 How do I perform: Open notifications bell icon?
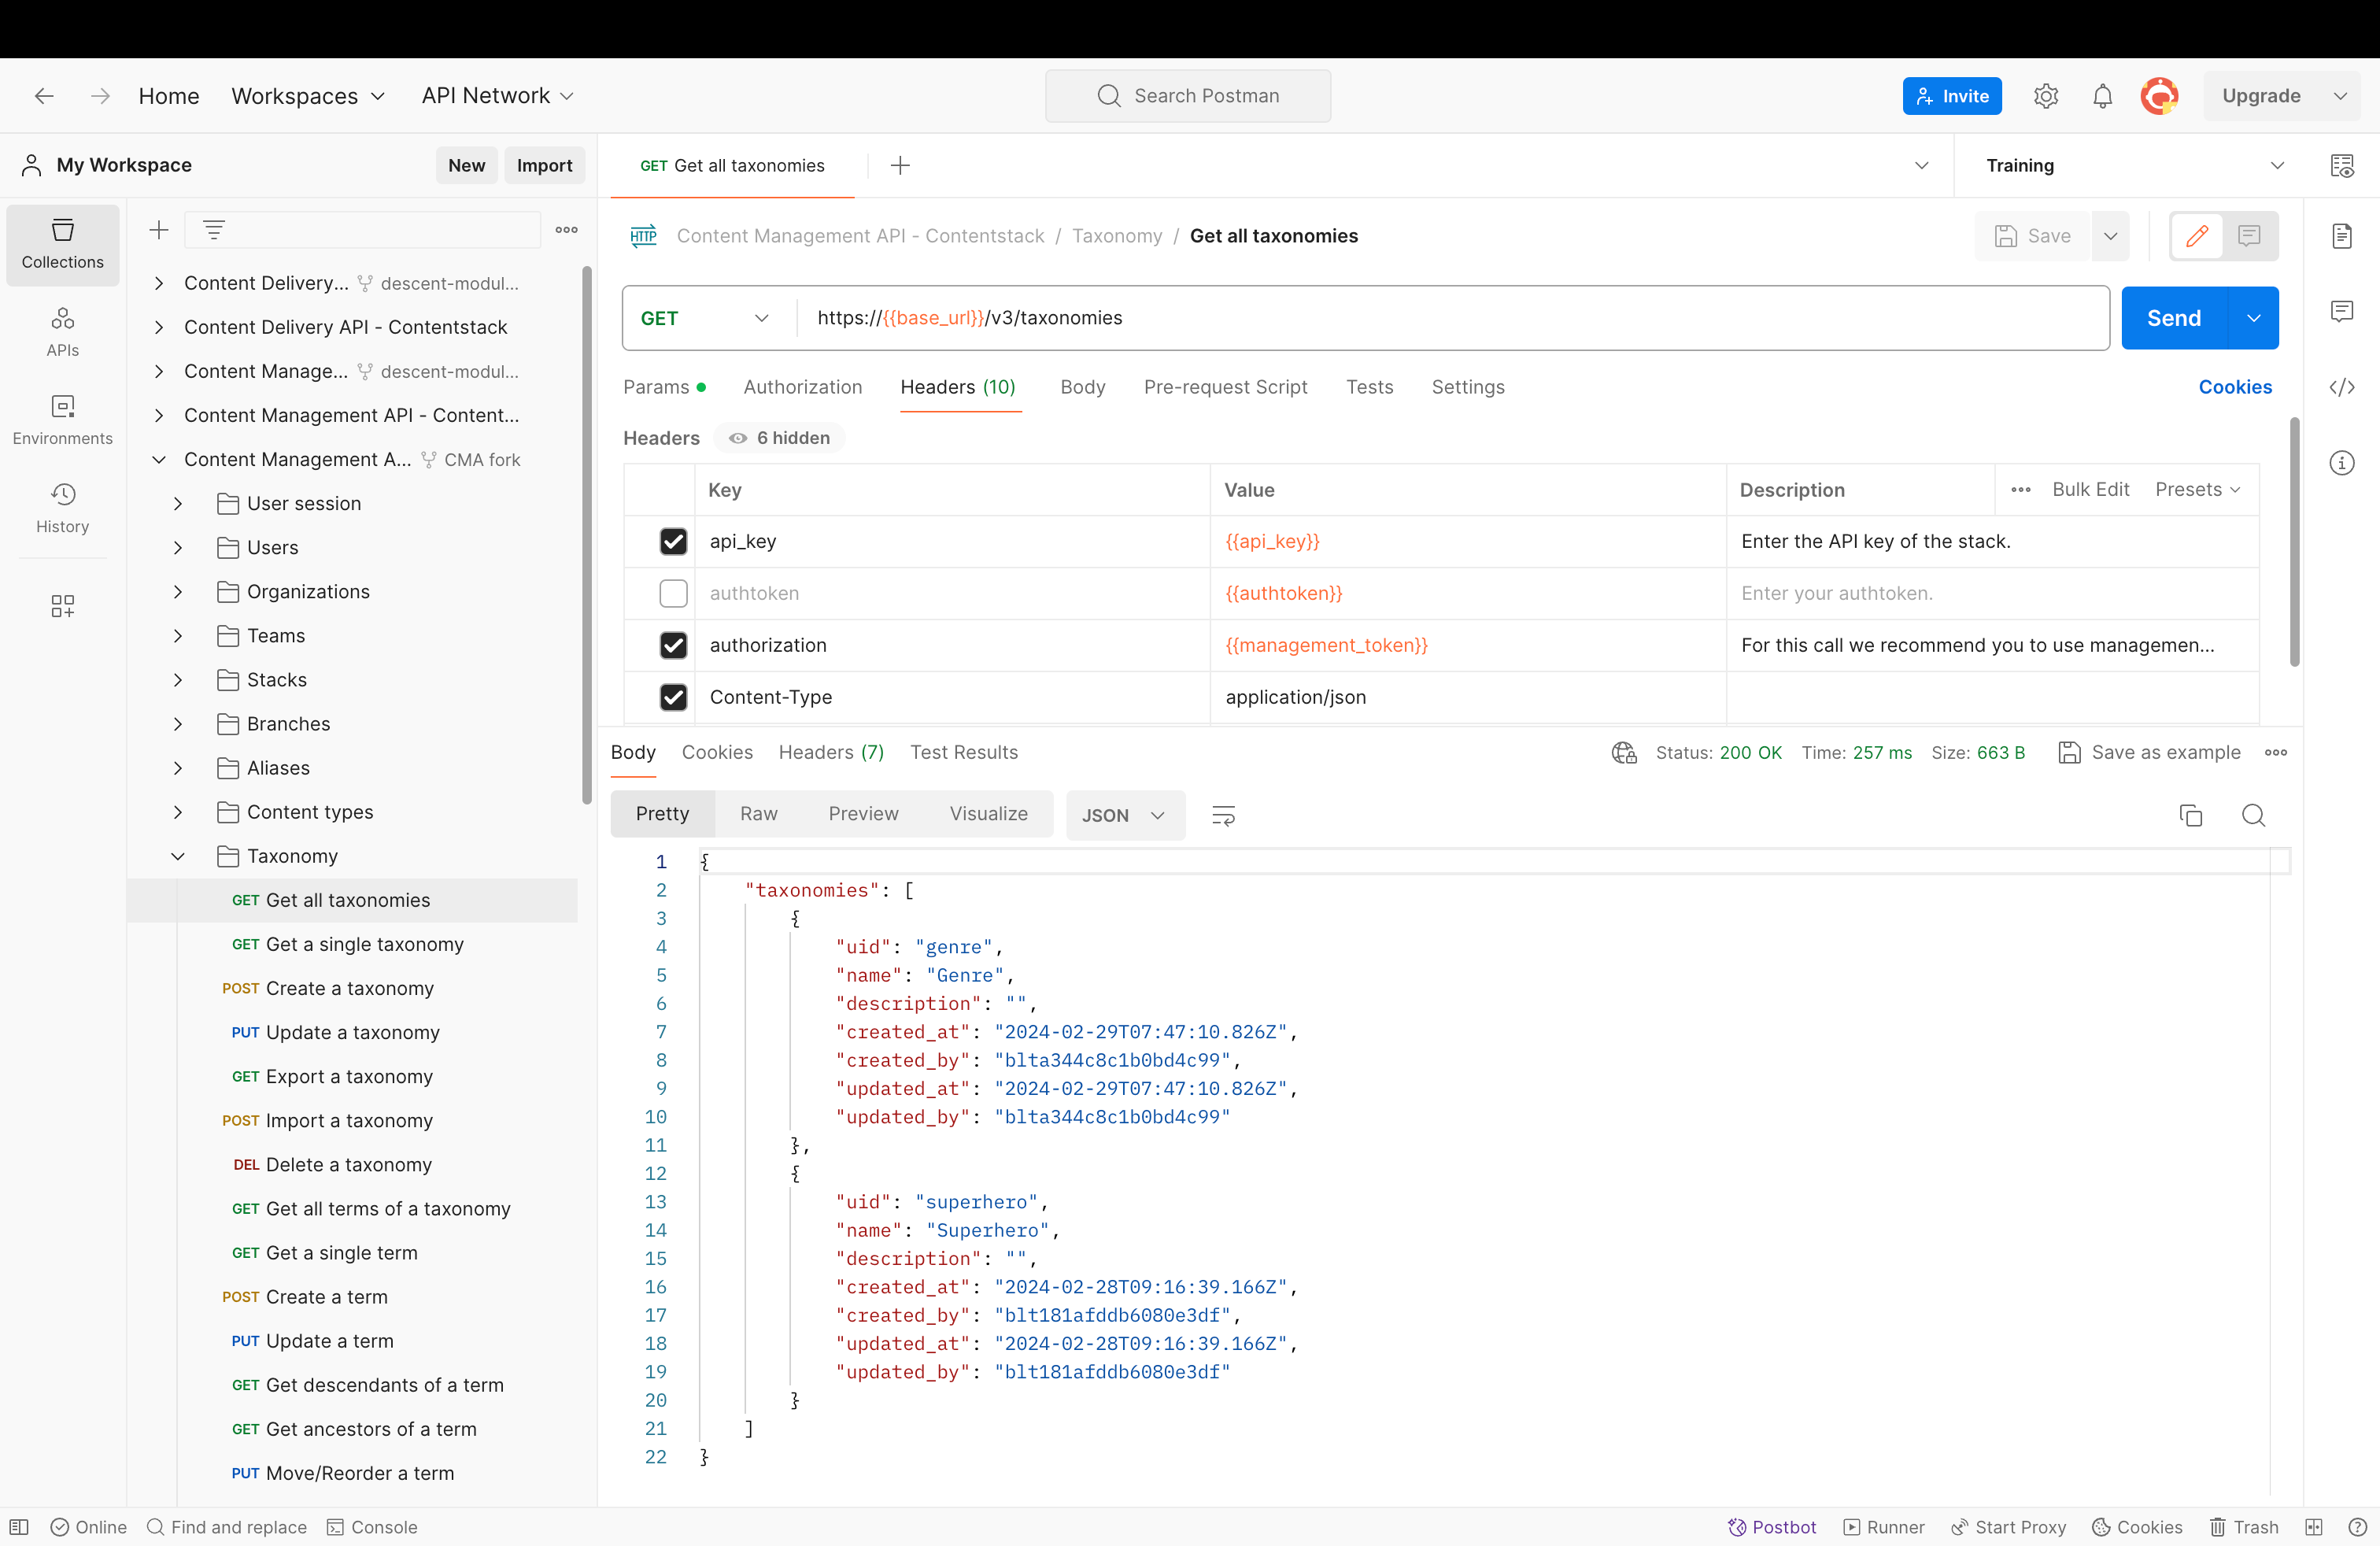pos(2103,96)
